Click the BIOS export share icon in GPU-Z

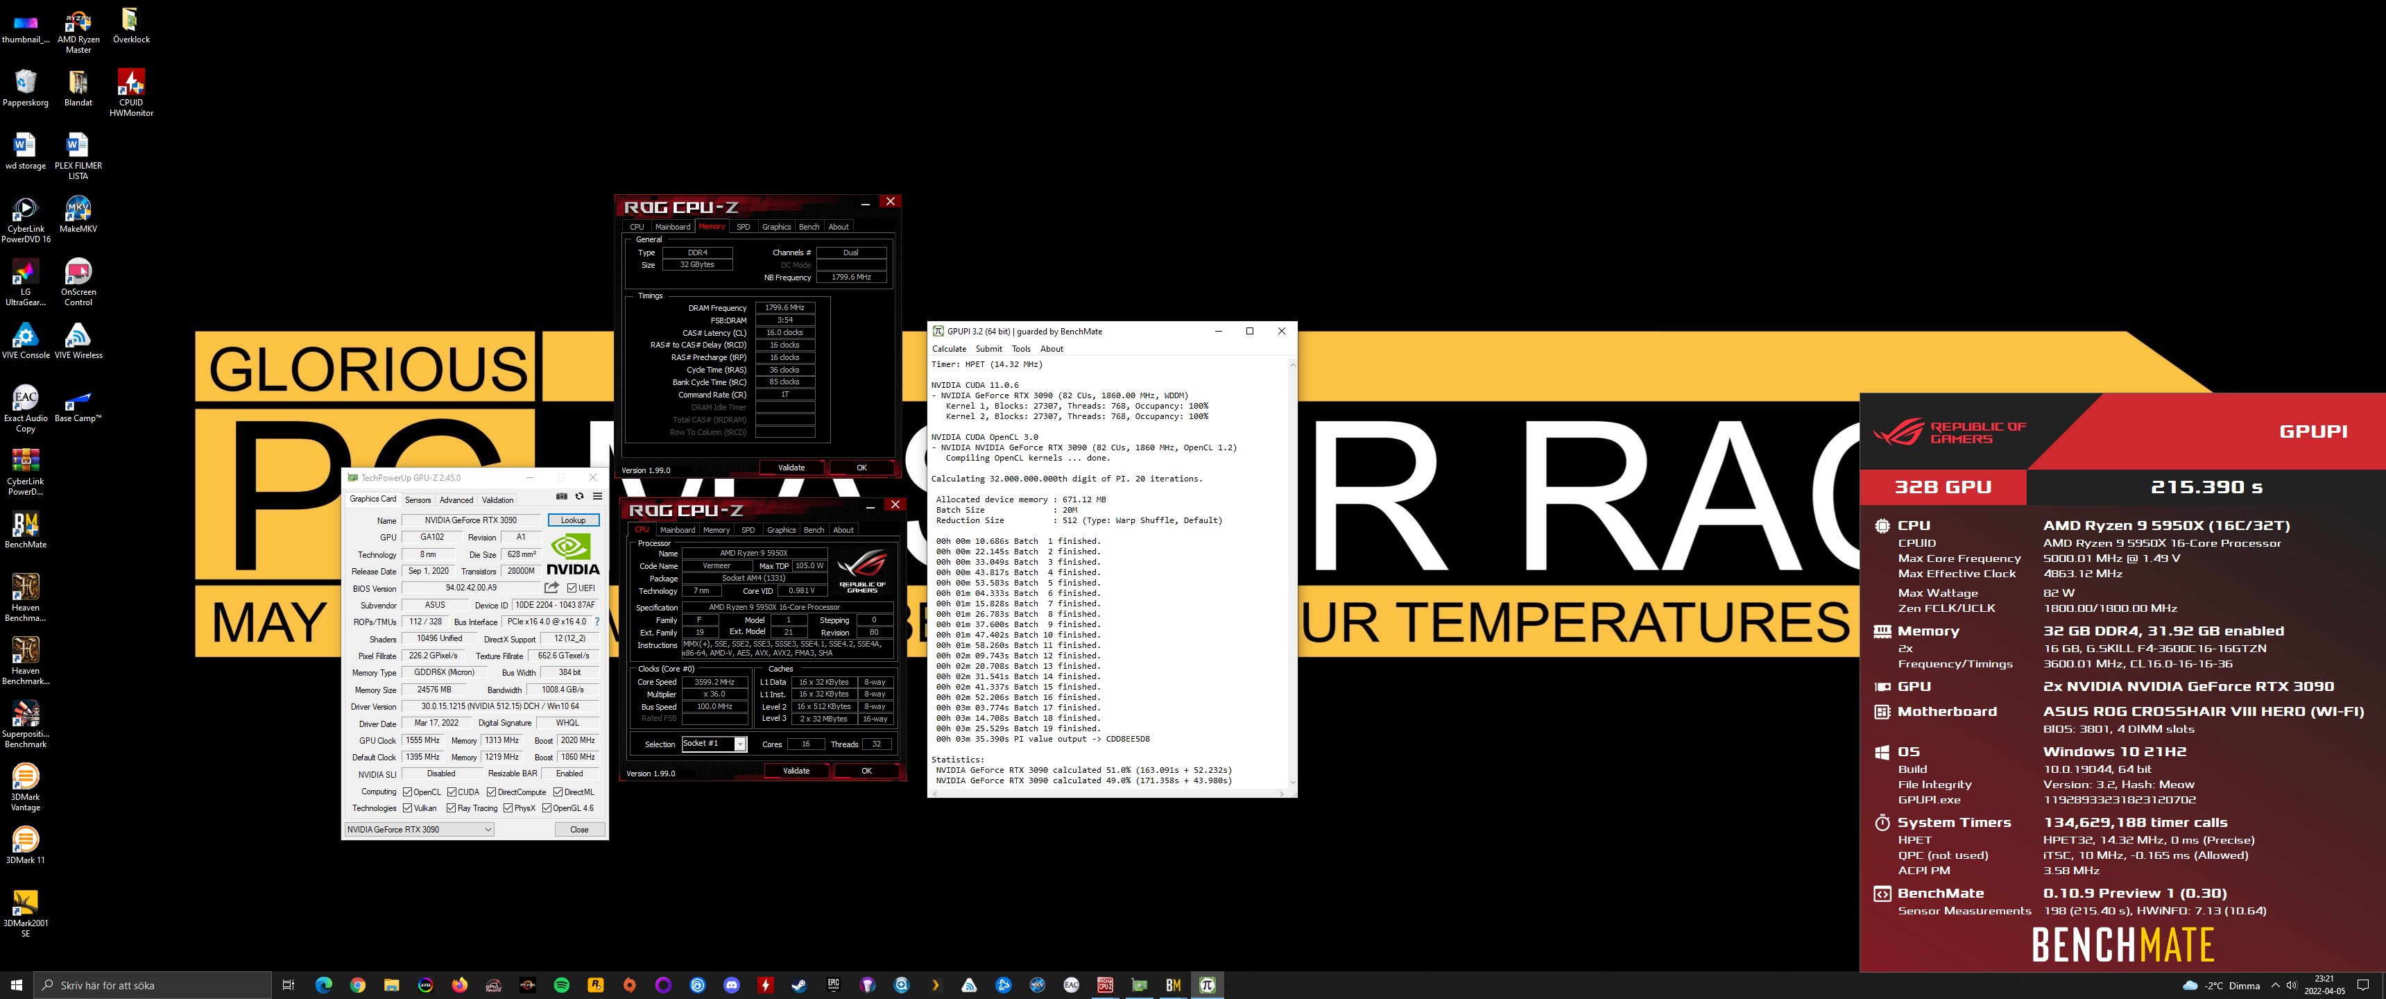[x=552, y=588]
